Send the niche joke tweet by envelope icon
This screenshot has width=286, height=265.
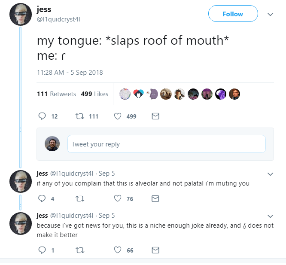155,250
